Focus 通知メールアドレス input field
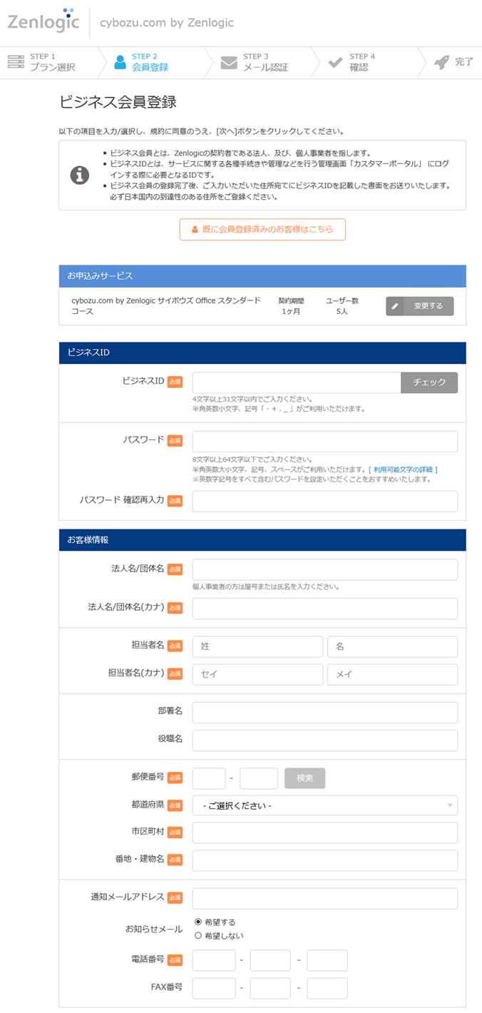482x1013 pixels. [x=325, y=899]
